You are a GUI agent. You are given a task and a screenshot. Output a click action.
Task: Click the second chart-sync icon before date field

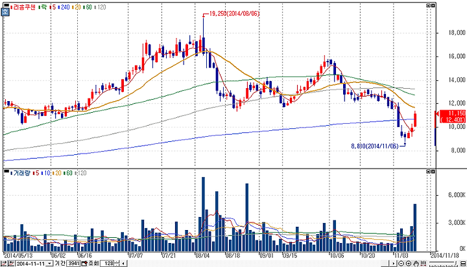click(x=11, y=263)
